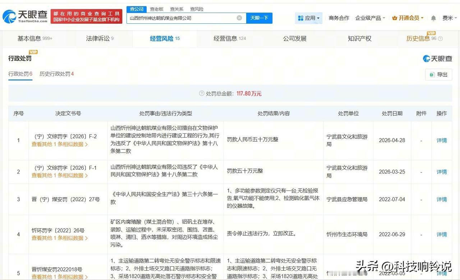This screenshot has width=460, height=280.
Task: Open the 公司发展 tab
Action: tap(295, 38)
